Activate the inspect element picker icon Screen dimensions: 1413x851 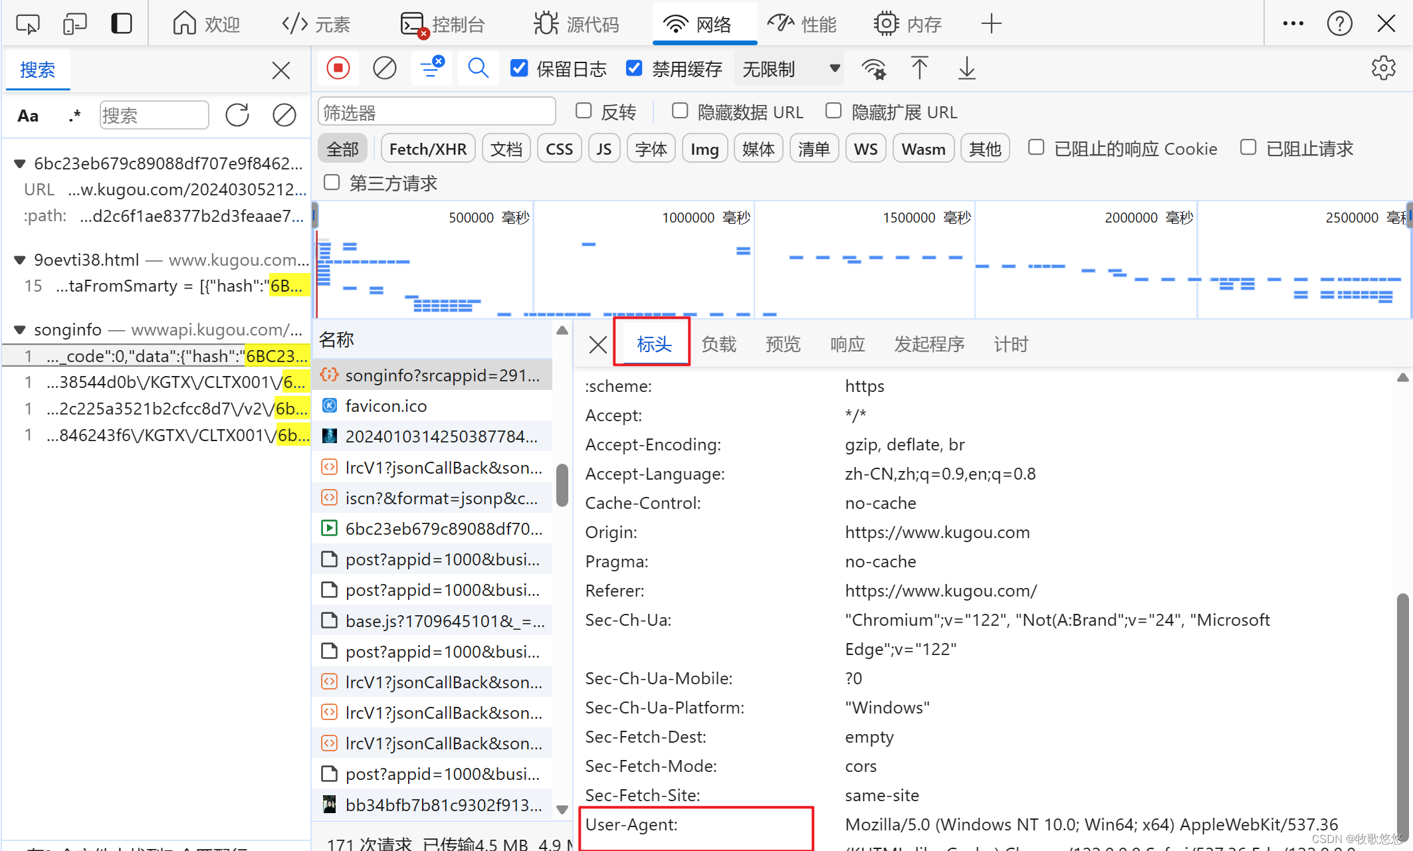coord(28,24)
